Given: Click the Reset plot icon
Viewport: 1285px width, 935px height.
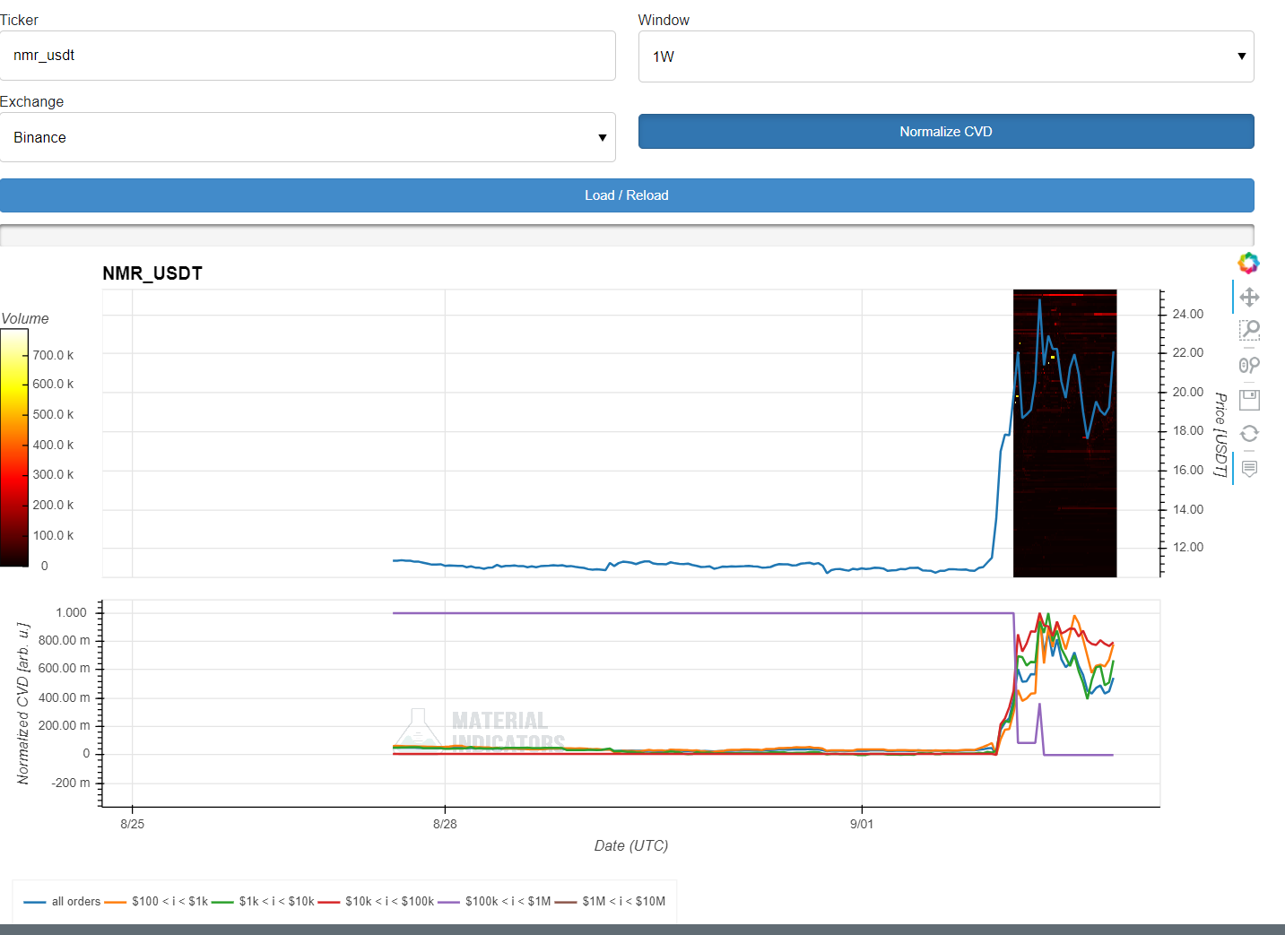Looking at the screenshot, I should [x=1249, y=434].
